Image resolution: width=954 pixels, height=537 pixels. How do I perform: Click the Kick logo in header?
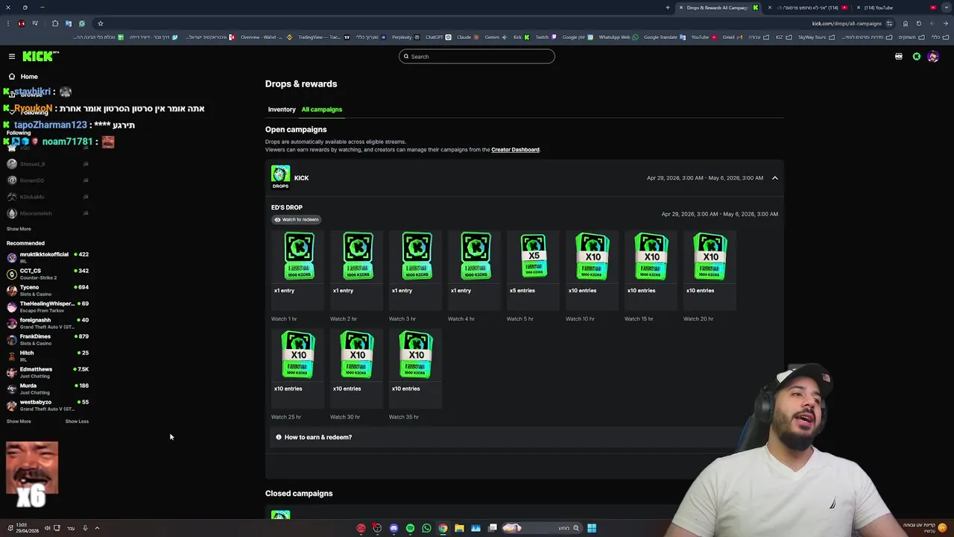pyautogui.click(x=40, y=56)
